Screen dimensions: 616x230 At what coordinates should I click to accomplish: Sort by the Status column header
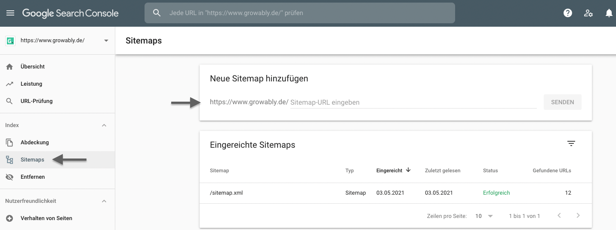coord(490,171)
